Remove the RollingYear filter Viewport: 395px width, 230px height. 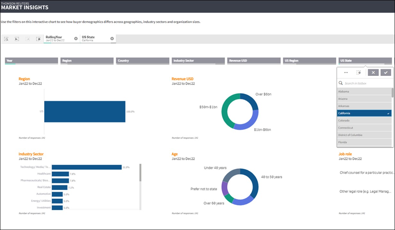pyautogui.click(x=76, y=39)
